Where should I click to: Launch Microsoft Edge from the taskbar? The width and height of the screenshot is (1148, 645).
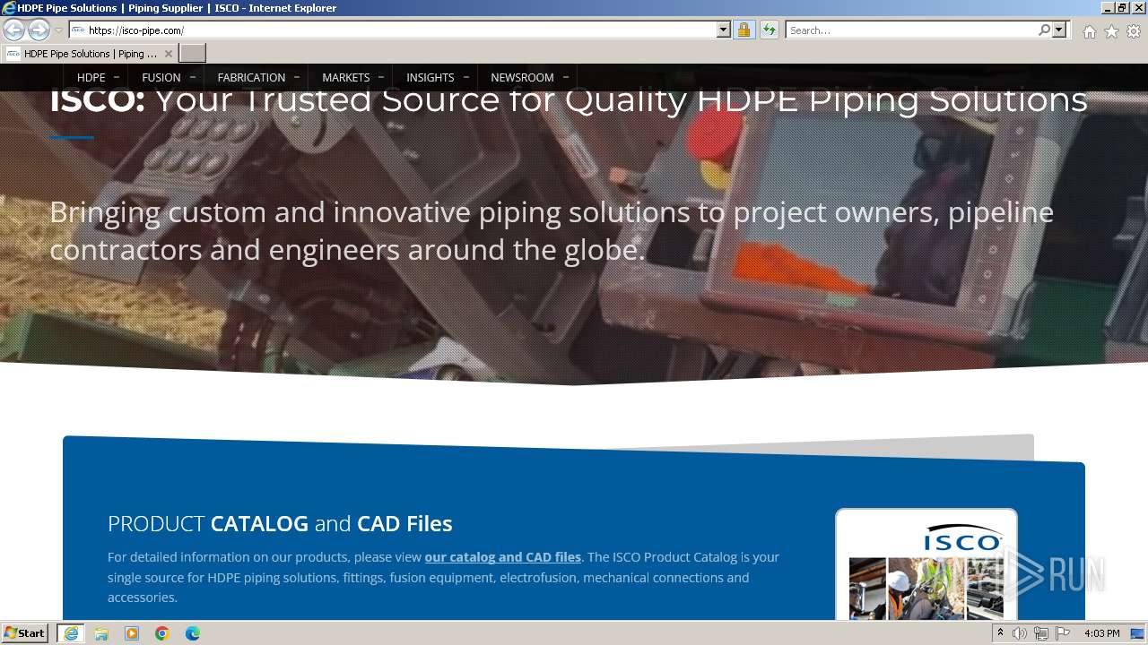(193, 633)
